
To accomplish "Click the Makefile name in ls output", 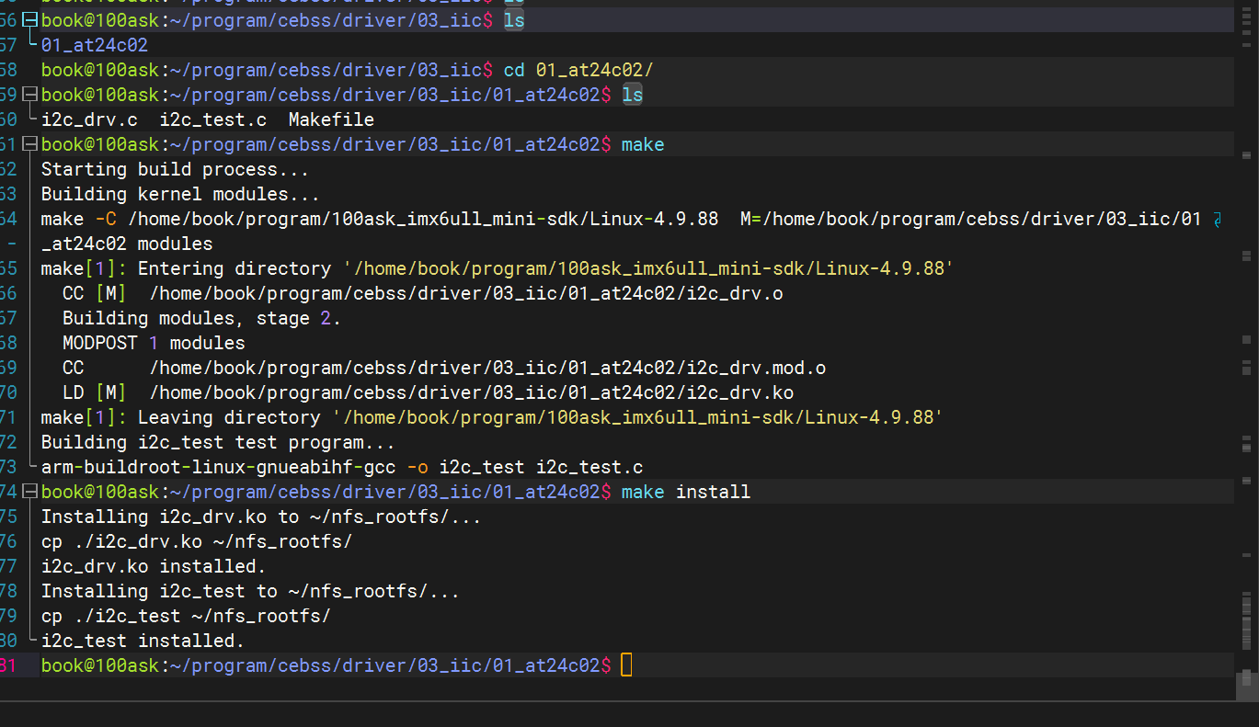I will (x=331, y=119).
